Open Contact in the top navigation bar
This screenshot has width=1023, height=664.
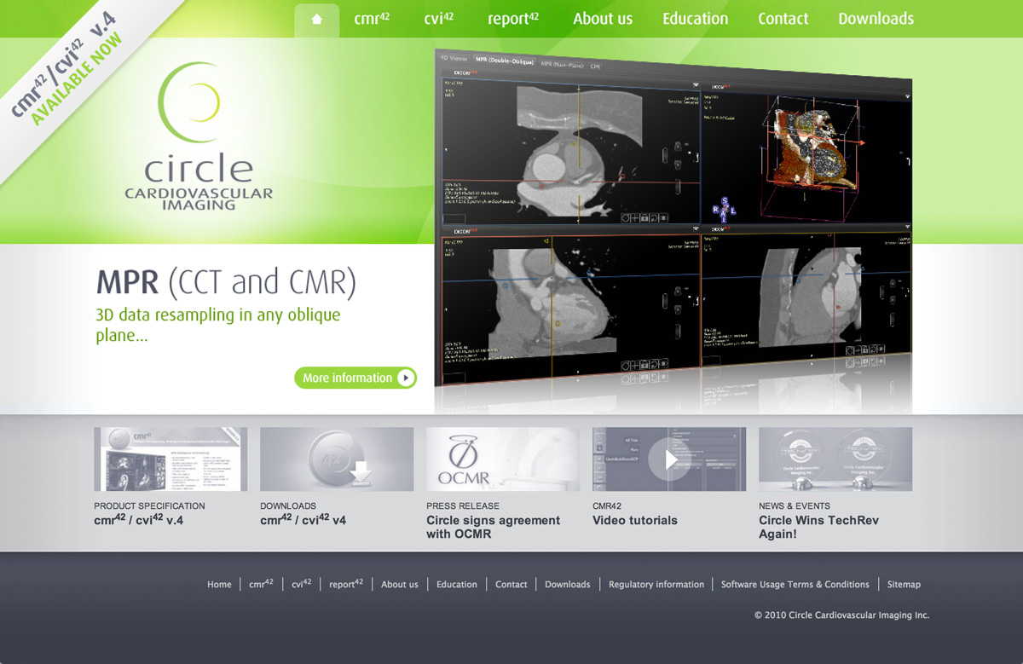click(783, 19)
